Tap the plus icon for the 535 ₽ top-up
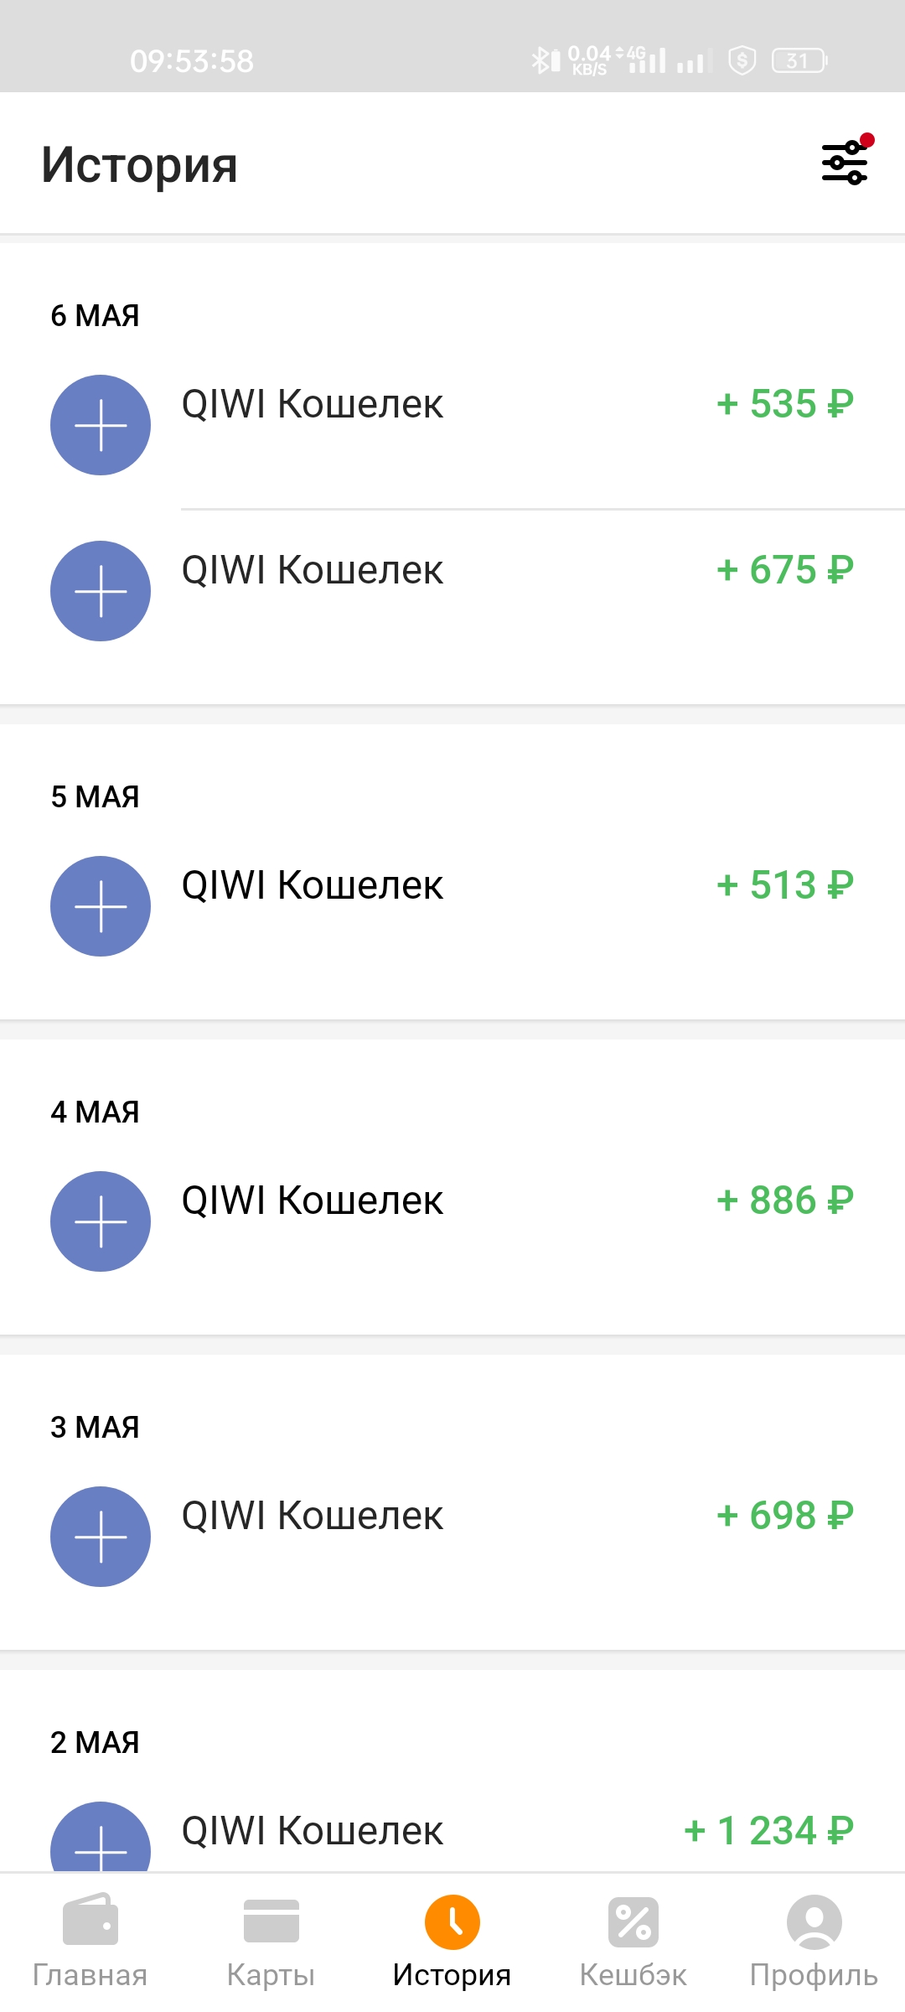This screenshot has height=2012, width=905. pos(101,425)
